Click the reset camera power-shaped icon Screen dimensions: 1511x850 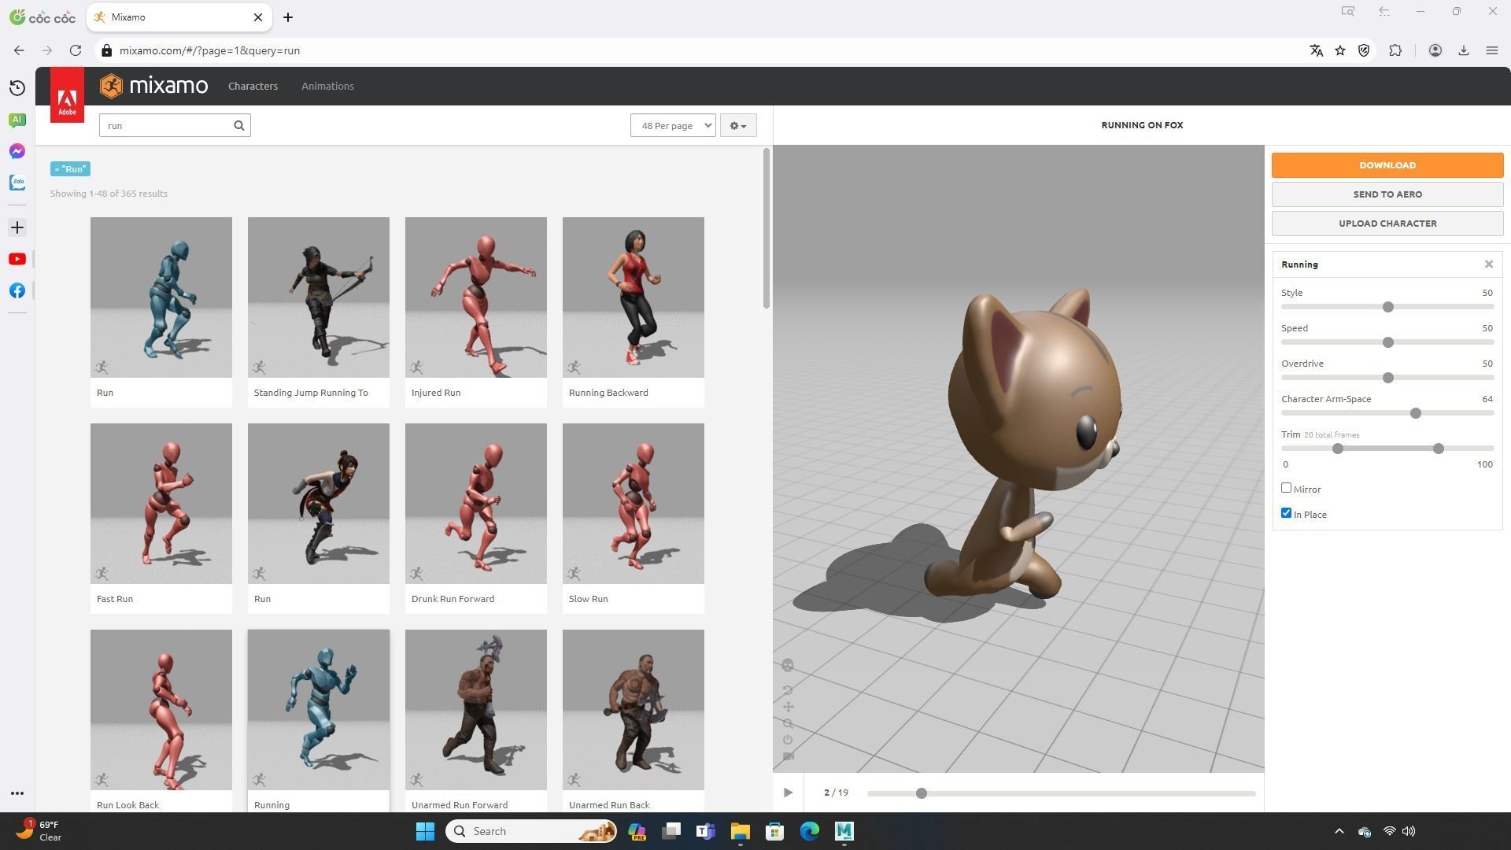pyautogui.click(x=788, y=740)
